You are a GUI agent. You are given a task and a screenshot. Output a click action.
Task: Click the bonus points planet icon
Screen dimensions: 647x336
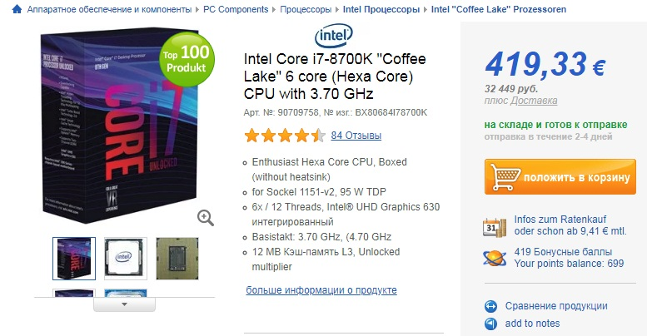point(495,259)
